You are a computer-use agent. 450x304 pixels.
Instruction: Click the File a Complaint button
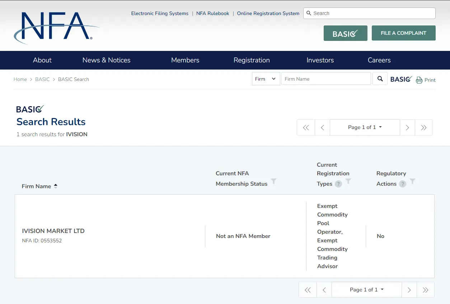(403, 33)
